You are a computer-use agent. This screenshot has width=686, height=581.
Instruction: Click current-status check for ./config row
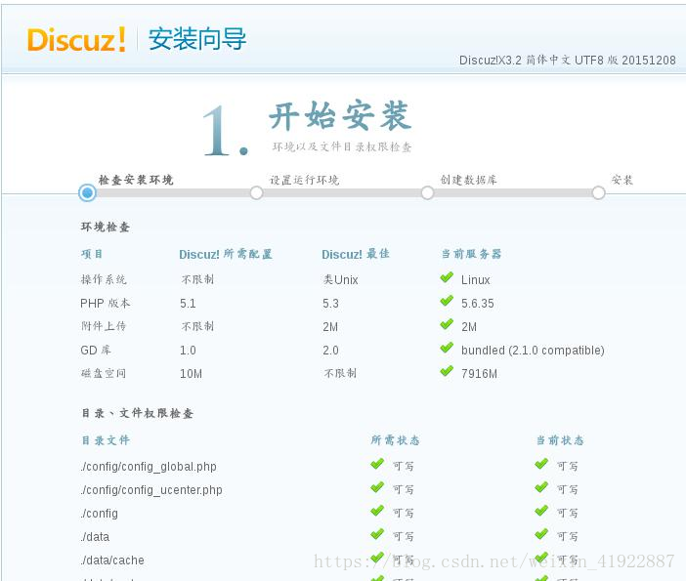[541, 511]
